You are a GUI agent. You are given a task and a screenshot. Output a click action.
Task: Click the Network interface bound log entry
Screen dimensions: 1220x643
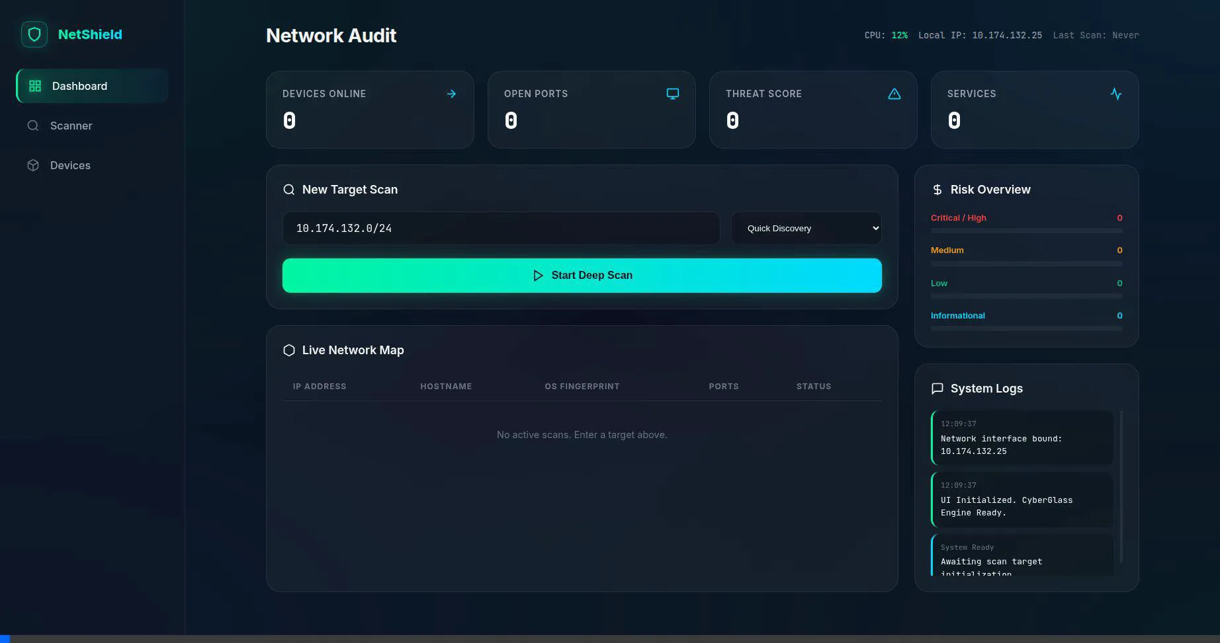1022,438
